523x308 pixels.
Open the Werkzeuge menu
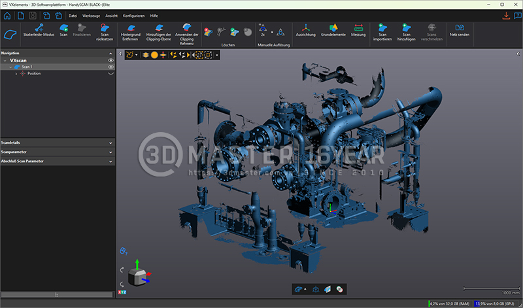[x=91, y=16]
